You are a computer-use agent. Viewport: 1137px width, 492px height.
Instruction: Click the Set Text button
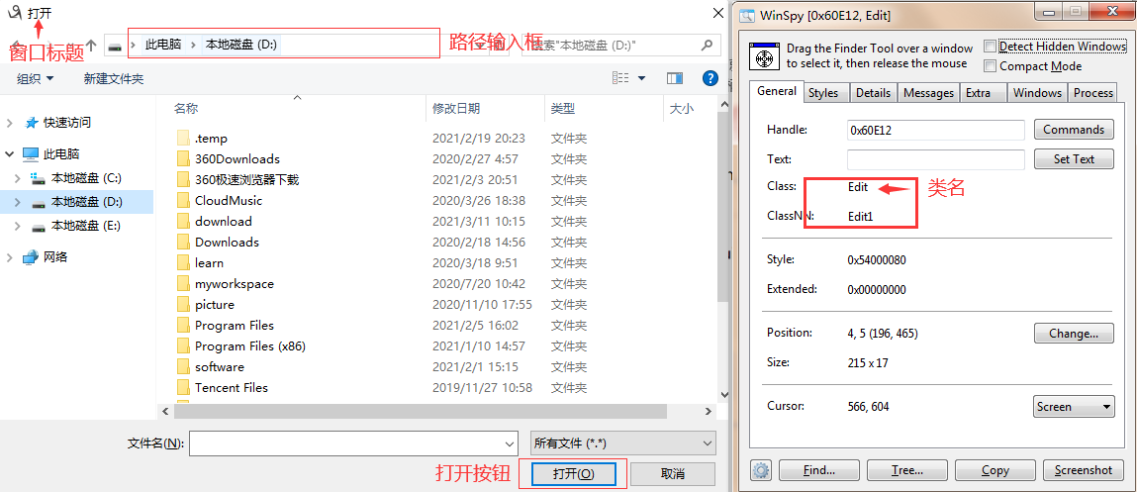[x=1074, y=159]
